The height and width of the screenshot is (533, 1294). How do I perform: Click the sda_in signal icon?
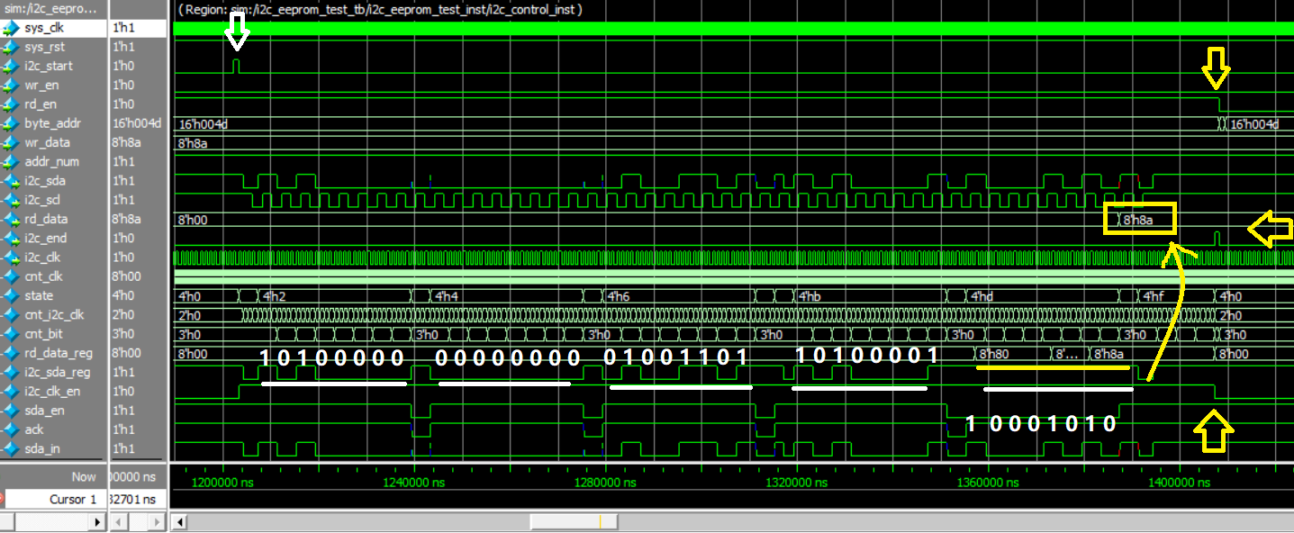[x=11, y=449]
